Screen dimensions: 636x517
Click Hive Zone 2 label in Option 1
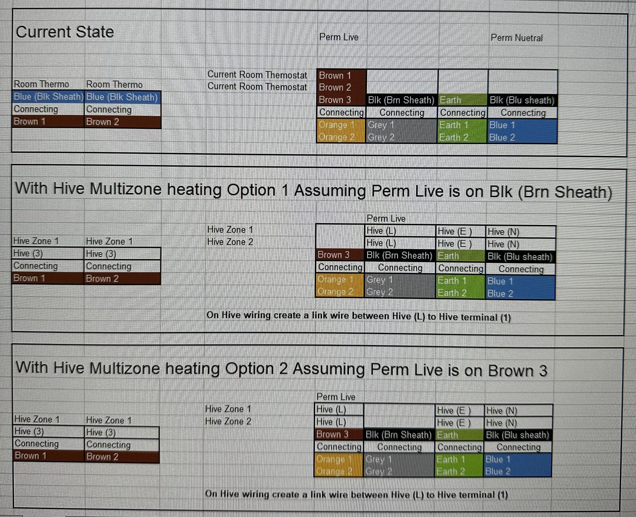click(230, 242)
